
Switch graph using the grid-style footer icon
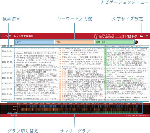(x=16, y=115)
